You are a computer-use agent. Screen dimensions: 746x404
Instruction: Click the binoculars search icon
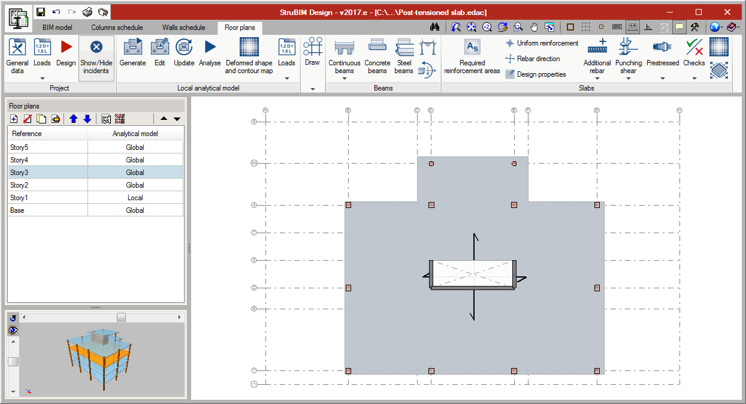point(436,27)
